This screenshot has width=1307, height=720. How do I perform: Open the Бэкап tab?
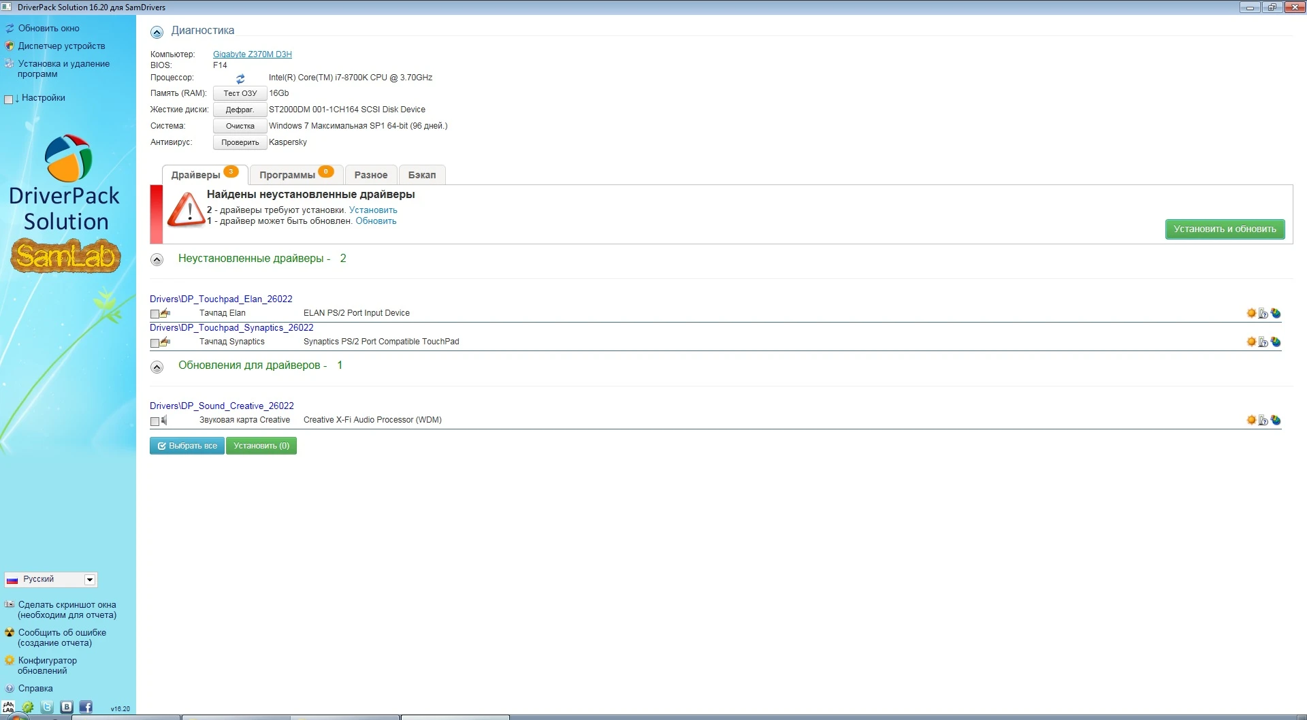click(x=421, y=175)
